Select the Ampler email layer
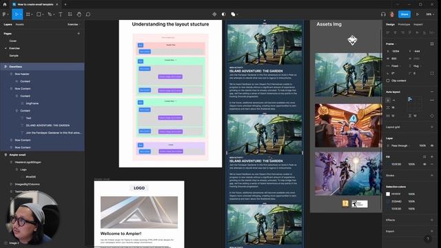 point(42,155)
